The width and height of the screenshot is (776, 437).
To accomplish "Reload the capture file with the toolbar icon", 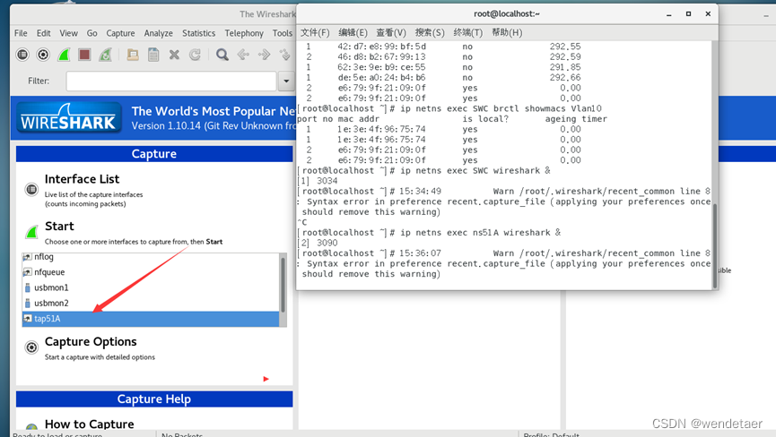I will pos(195,55).
